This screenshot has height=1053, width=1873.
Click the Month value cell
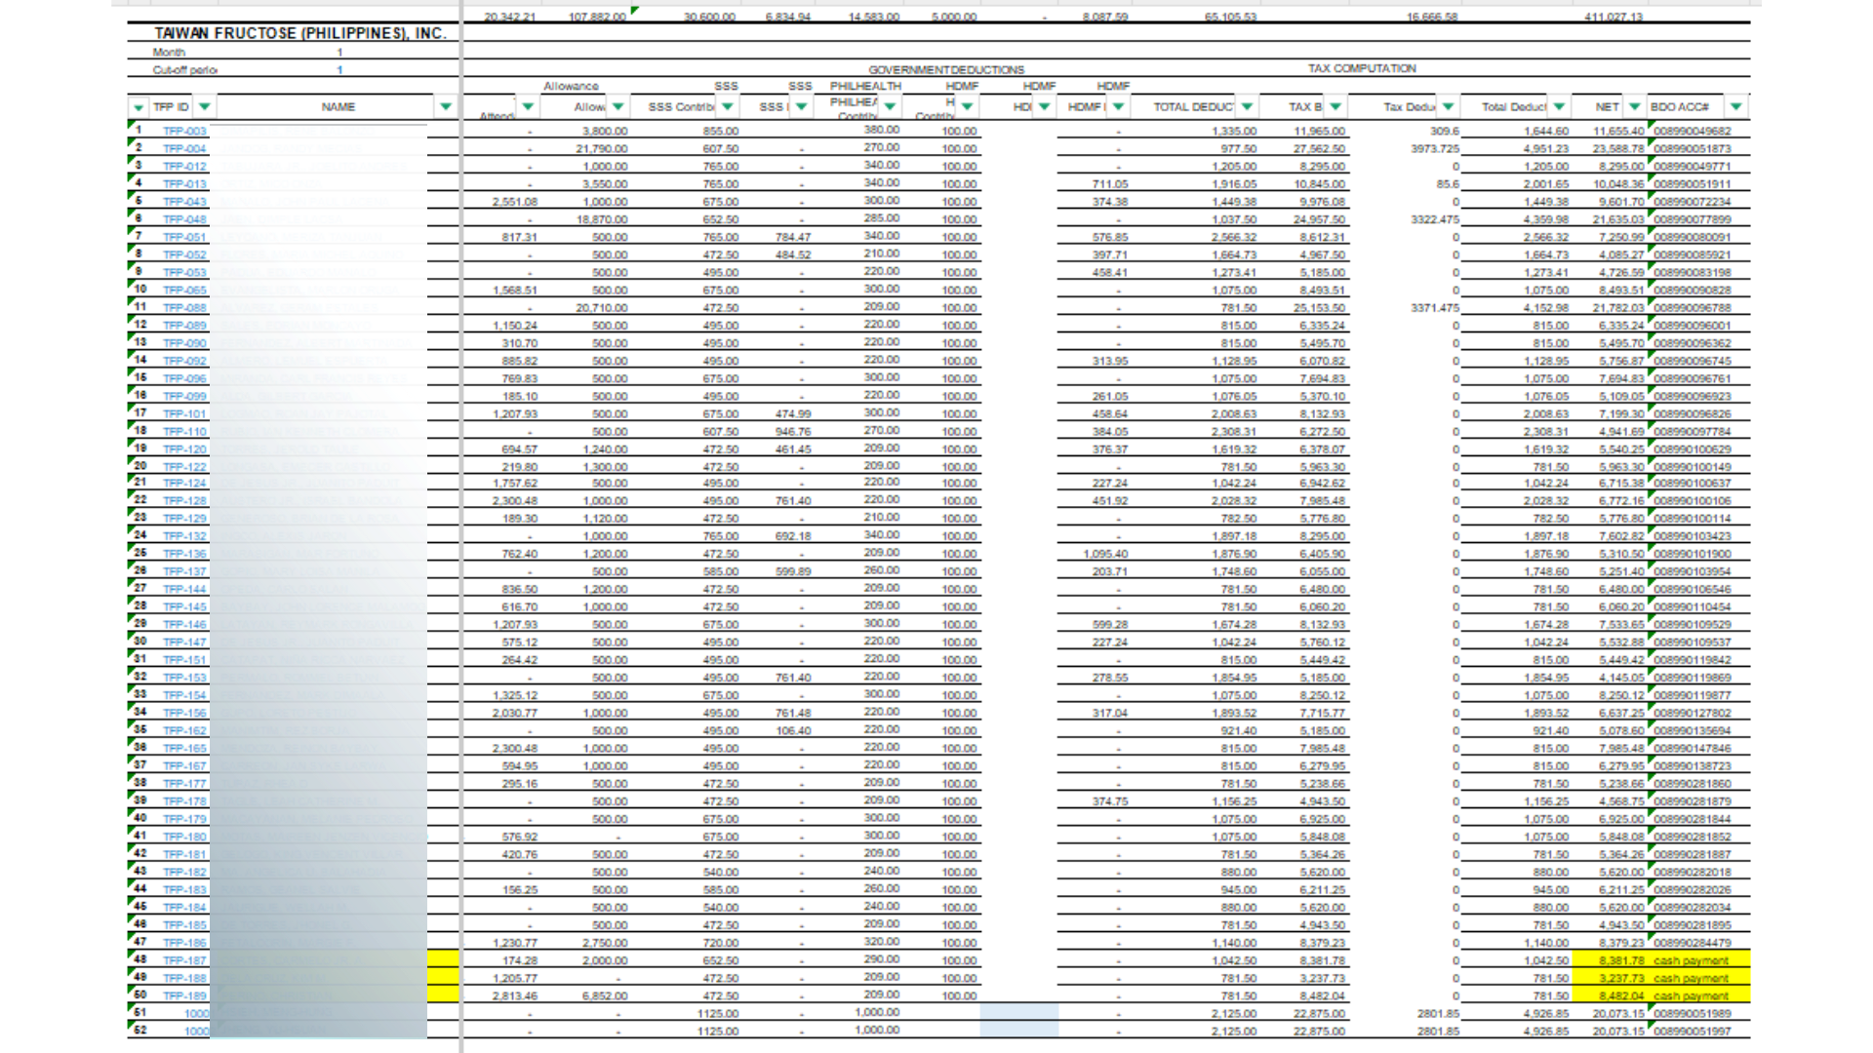(x=339, y=53)
